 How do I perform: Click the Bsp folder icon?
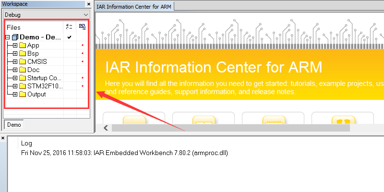pyautogui.click(x=23, y=53)
